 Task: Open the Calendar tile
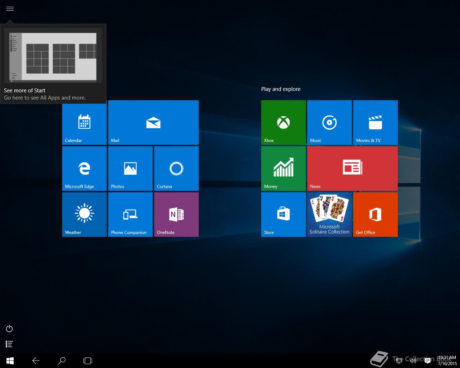[x=84, y=123]
